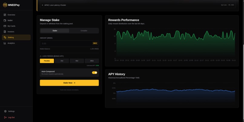
Task: Click the MNEEPay logo icon
Action: (5, 5)
